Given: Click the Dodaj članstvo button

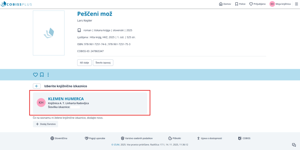Looking at the screenshot, I should click(x=45, y=124).
